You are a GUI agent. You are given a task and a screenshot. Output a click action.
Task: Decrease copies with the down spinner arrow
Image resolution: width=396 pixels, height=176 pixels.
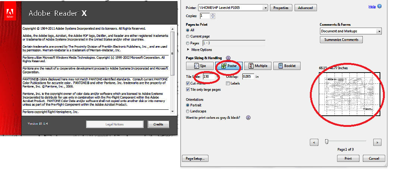213,17
